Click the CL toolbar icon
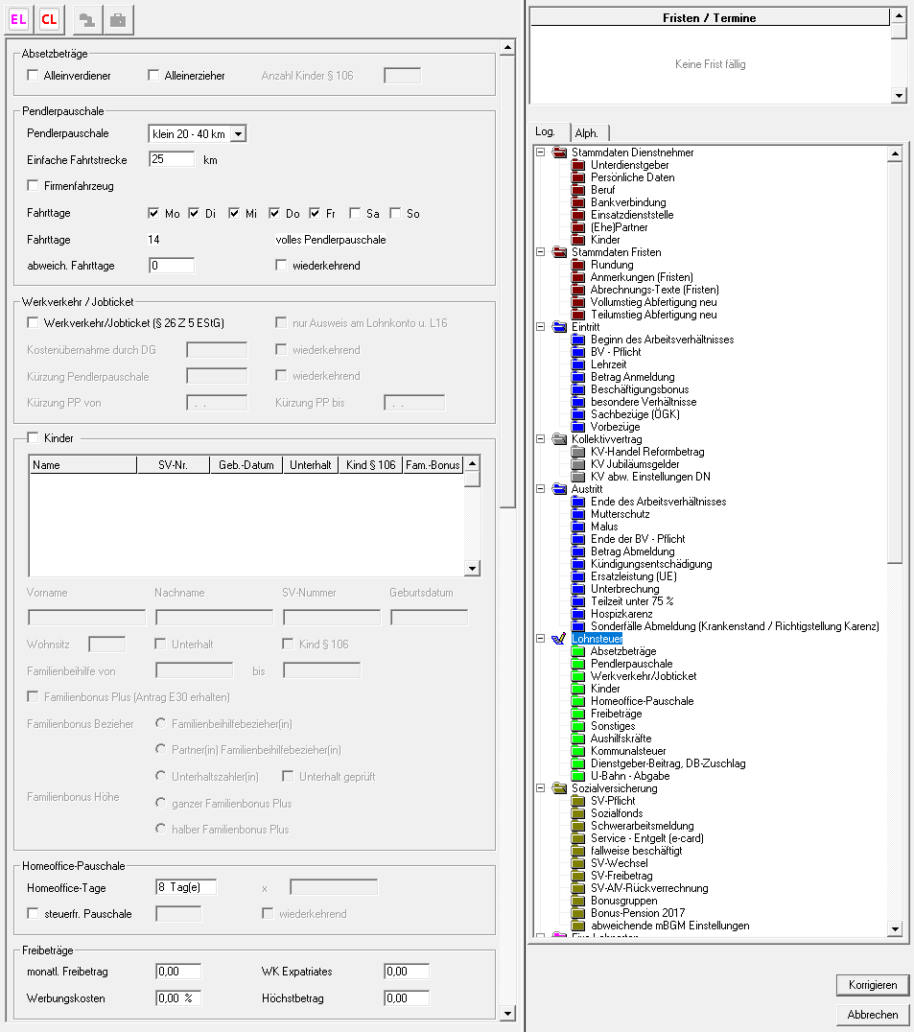The width and height of the screenshot is (914, 1032). (x=48, y=19)
